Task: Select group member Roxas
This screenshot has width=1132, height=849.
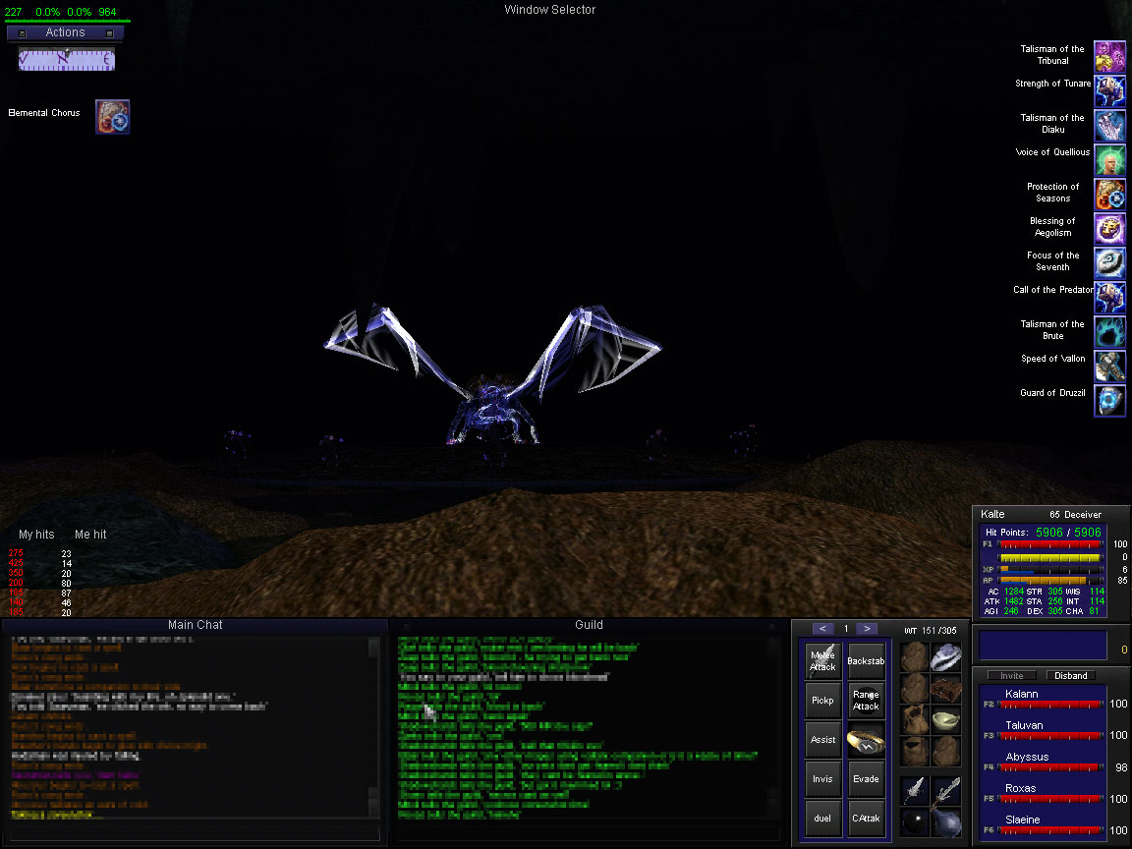Action: (x=1020, y=788)
